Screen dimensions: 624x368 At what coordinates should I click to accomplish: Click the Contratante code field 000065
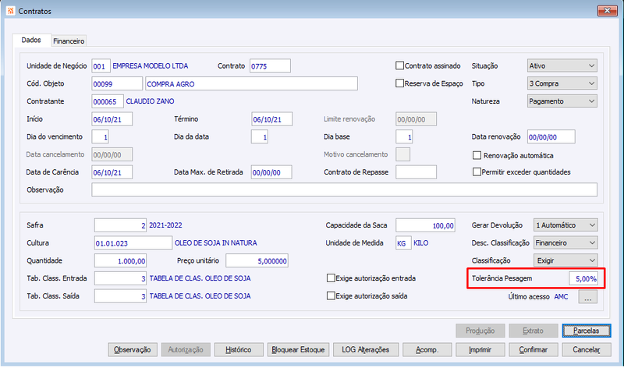[108, 101]
